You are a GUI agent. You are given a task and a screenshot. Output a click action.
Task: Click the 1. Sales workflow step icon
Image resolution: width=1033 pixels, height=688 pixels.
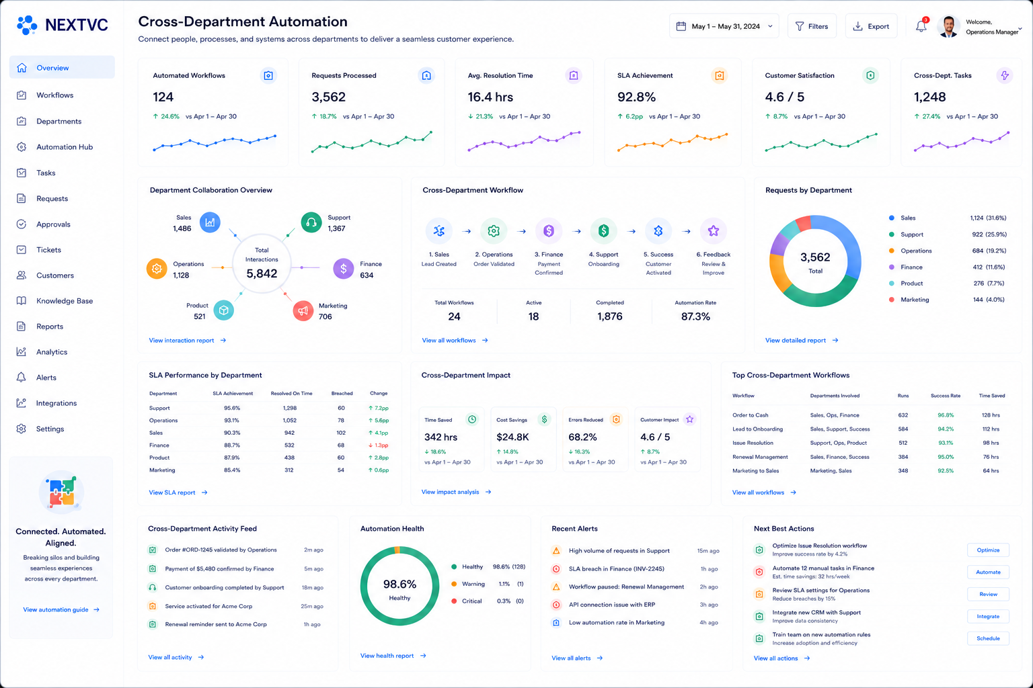tap(439, 231)
